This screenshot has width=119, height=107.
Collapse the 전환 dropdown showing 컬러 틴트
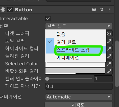point(79,26)
